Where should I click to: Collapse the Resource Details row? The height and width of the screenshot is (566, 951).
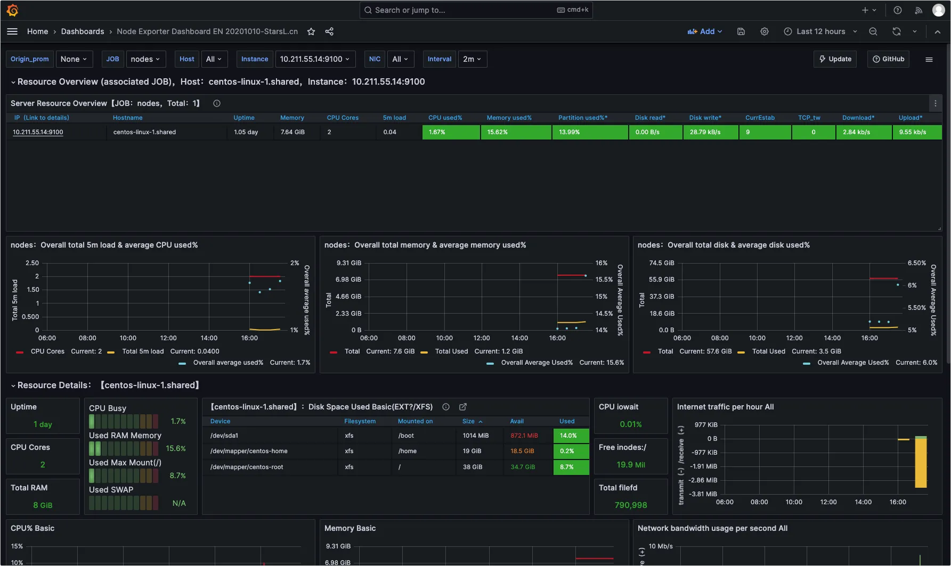click(13, 385)
